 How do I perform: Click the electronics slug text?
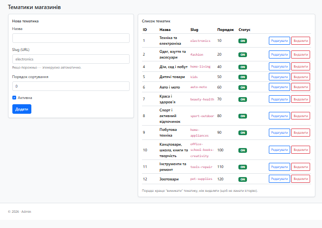200,41
